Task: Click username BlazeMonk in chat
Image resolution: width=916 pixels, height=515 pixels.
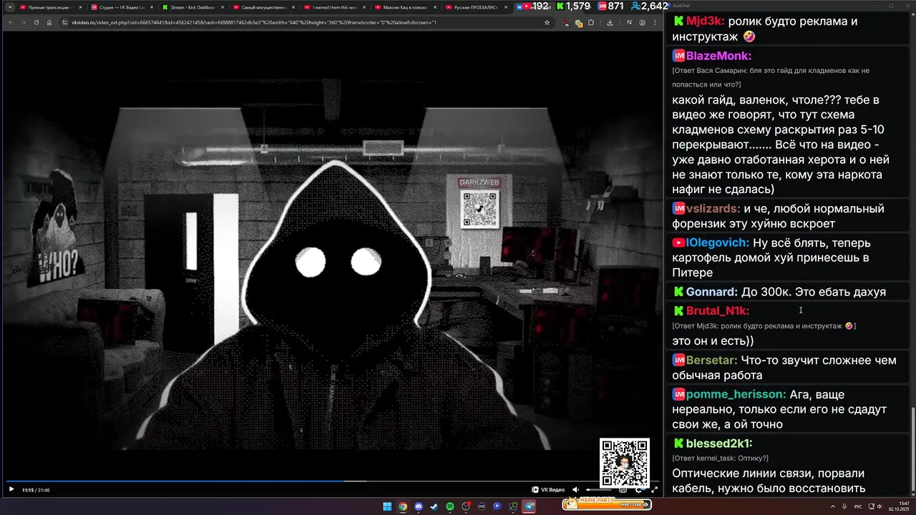Action: (718, 56)
